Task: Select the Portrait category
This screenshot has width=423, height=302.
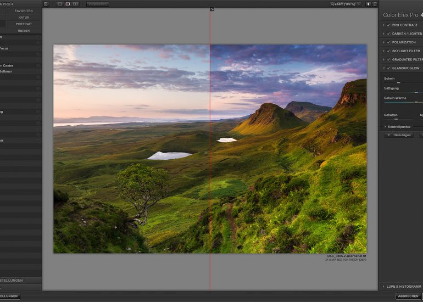Action: tap(24, 24)
